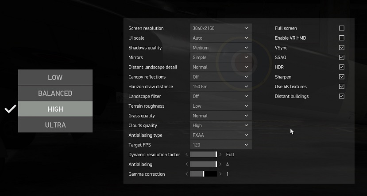Click right arrow of Dynamic resolution factor

click(220, 155)
